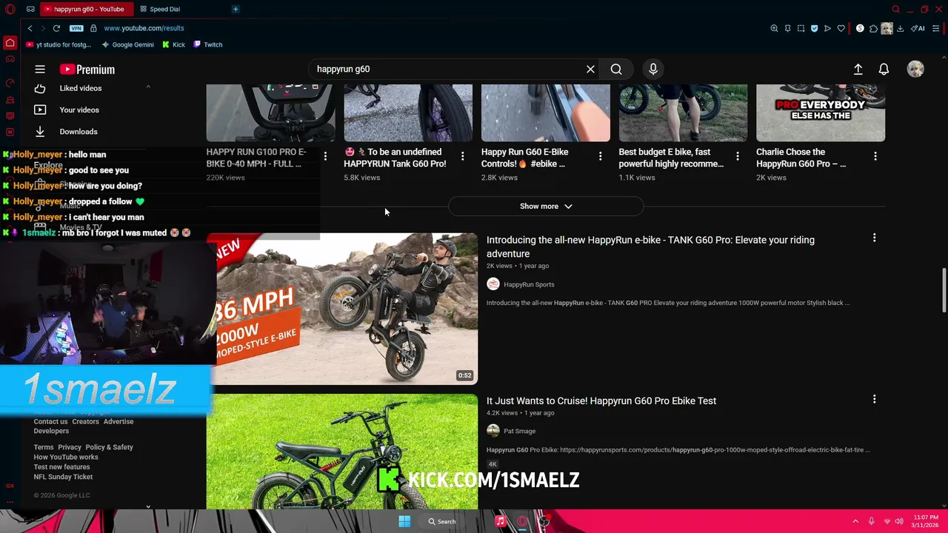948x533 pixels.
Task: Open the Kick bookmark
Action: pos(174,44)
